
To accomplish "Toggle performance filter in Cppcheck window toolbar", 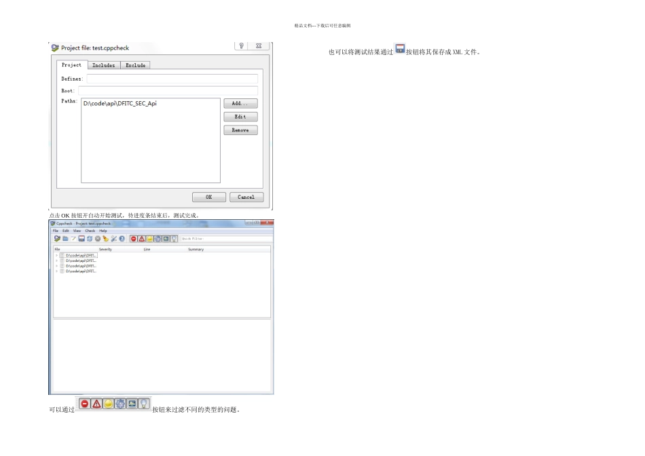I will click(166, 238).
